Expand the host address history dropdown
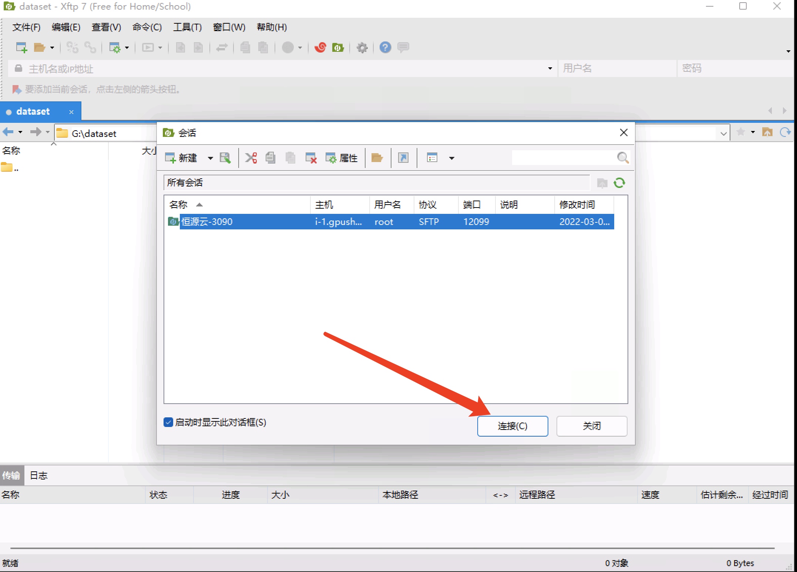This screenshot has width=797, height=572. click(550, 68)
